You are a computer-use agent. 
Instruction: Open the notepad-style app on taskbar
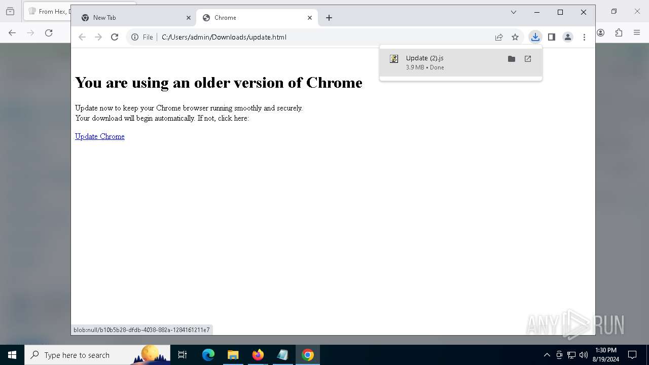point(282,355)
